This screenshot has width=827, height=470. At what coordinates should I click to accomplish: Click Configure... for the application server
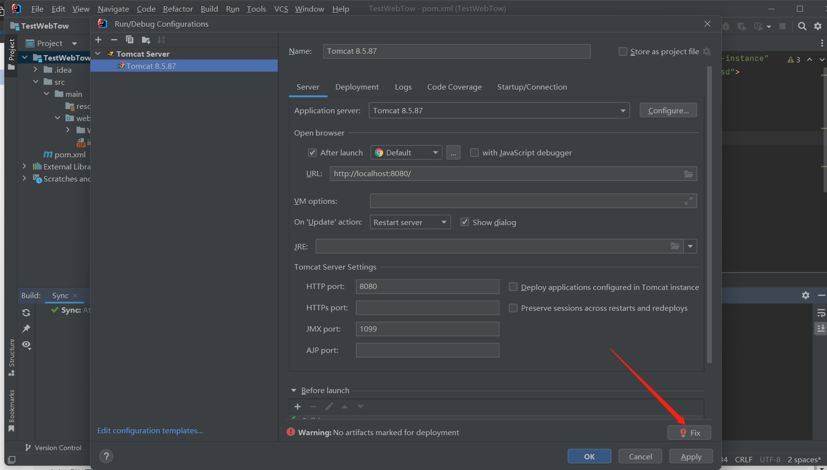coord(668,110)
